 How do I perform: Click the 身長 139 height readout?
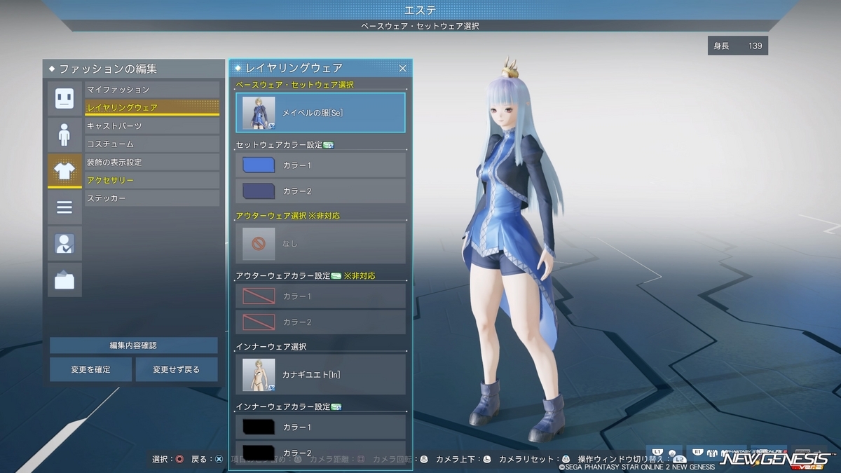pos(737,46)
